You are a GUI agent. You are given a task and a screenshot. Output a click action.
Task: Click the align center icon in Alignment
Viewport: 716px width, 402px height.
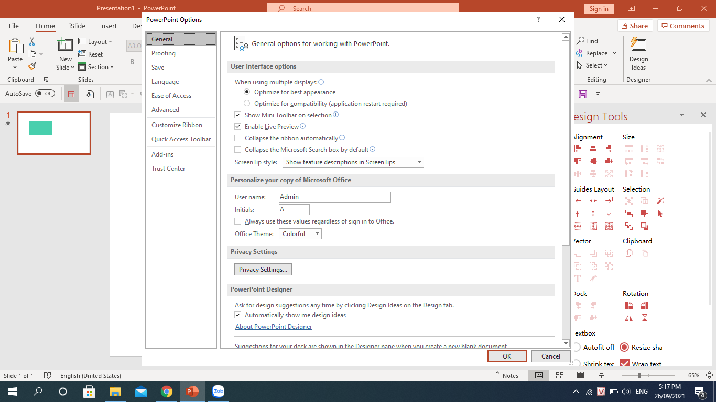pyautogui.click(x=593, y=149)
